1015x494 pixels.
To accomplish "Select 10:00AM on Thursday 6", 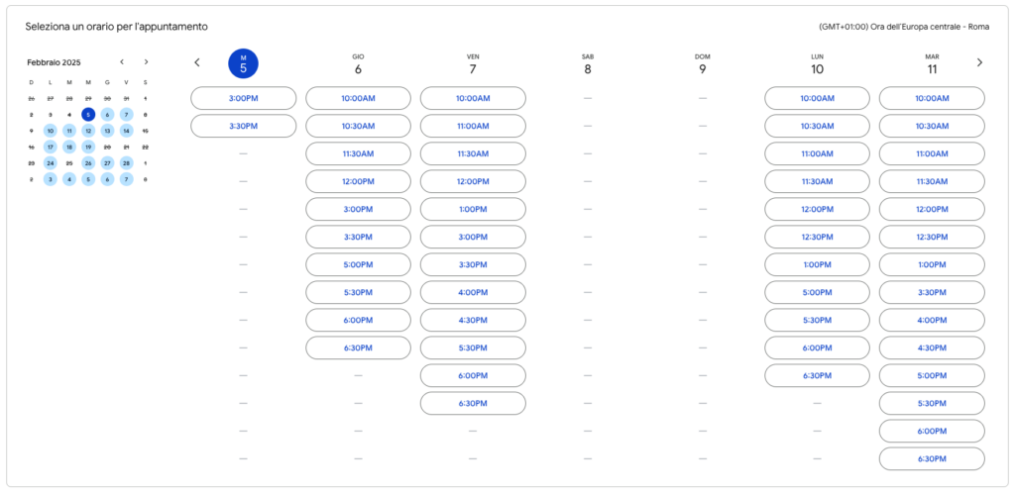I will (x=358, y=98).
